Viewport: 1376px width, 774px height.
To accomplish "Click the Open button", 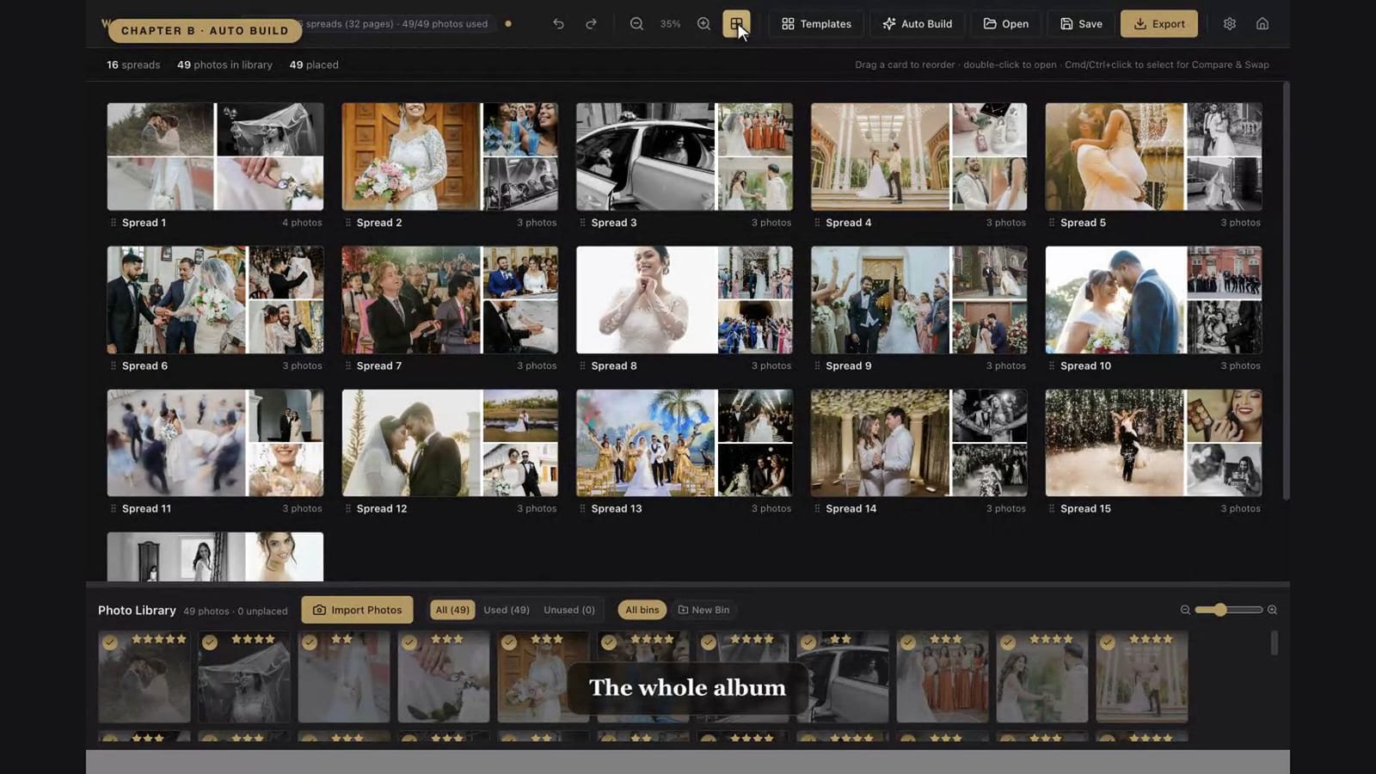I will 1005,24.
